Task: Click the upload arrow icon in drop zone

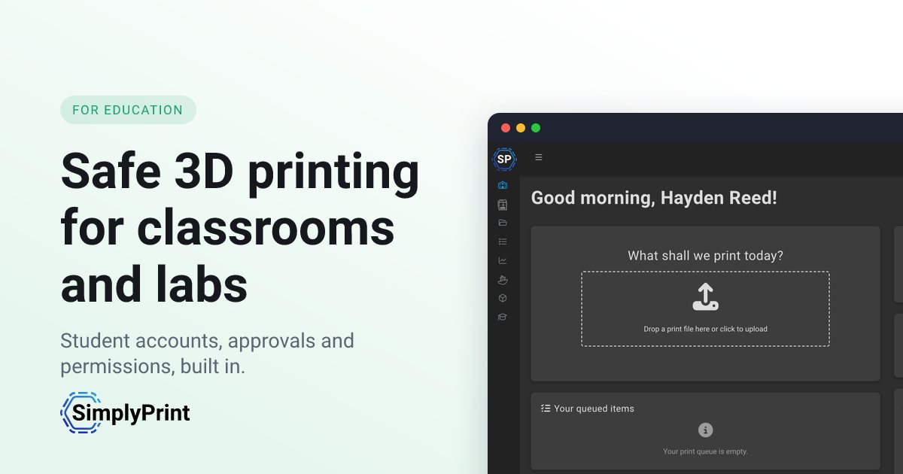Action: pyautogui.click(x=705, y=297)
